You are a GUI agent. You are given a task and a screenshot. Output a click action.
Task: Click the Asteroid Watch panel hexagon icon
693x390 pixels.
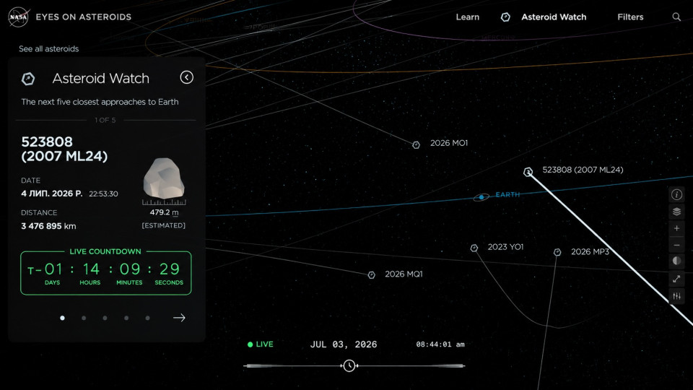28,79
